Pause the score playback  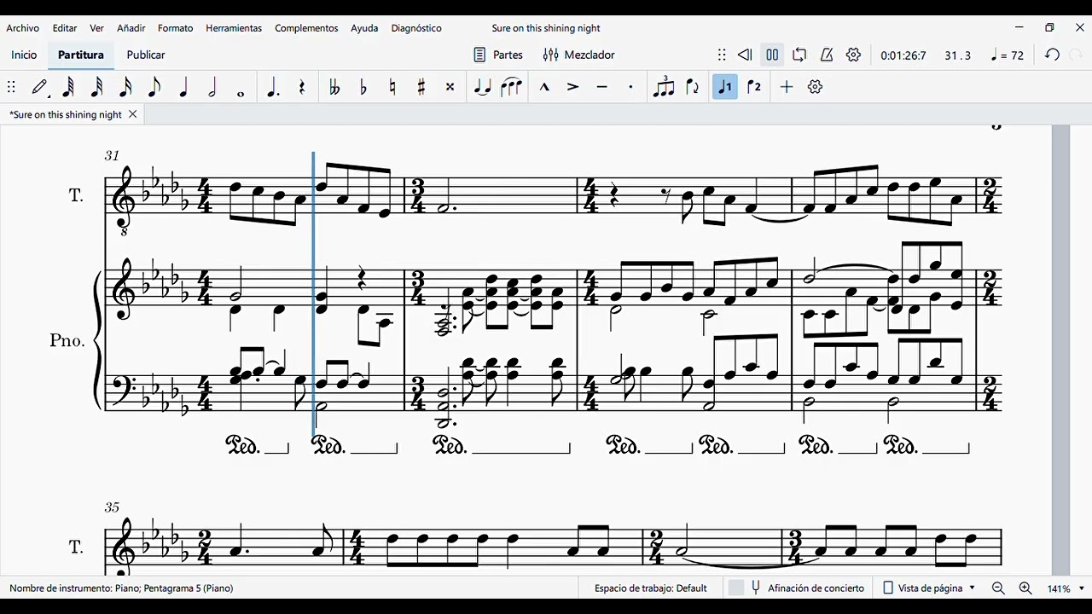[x=772, y=55]
